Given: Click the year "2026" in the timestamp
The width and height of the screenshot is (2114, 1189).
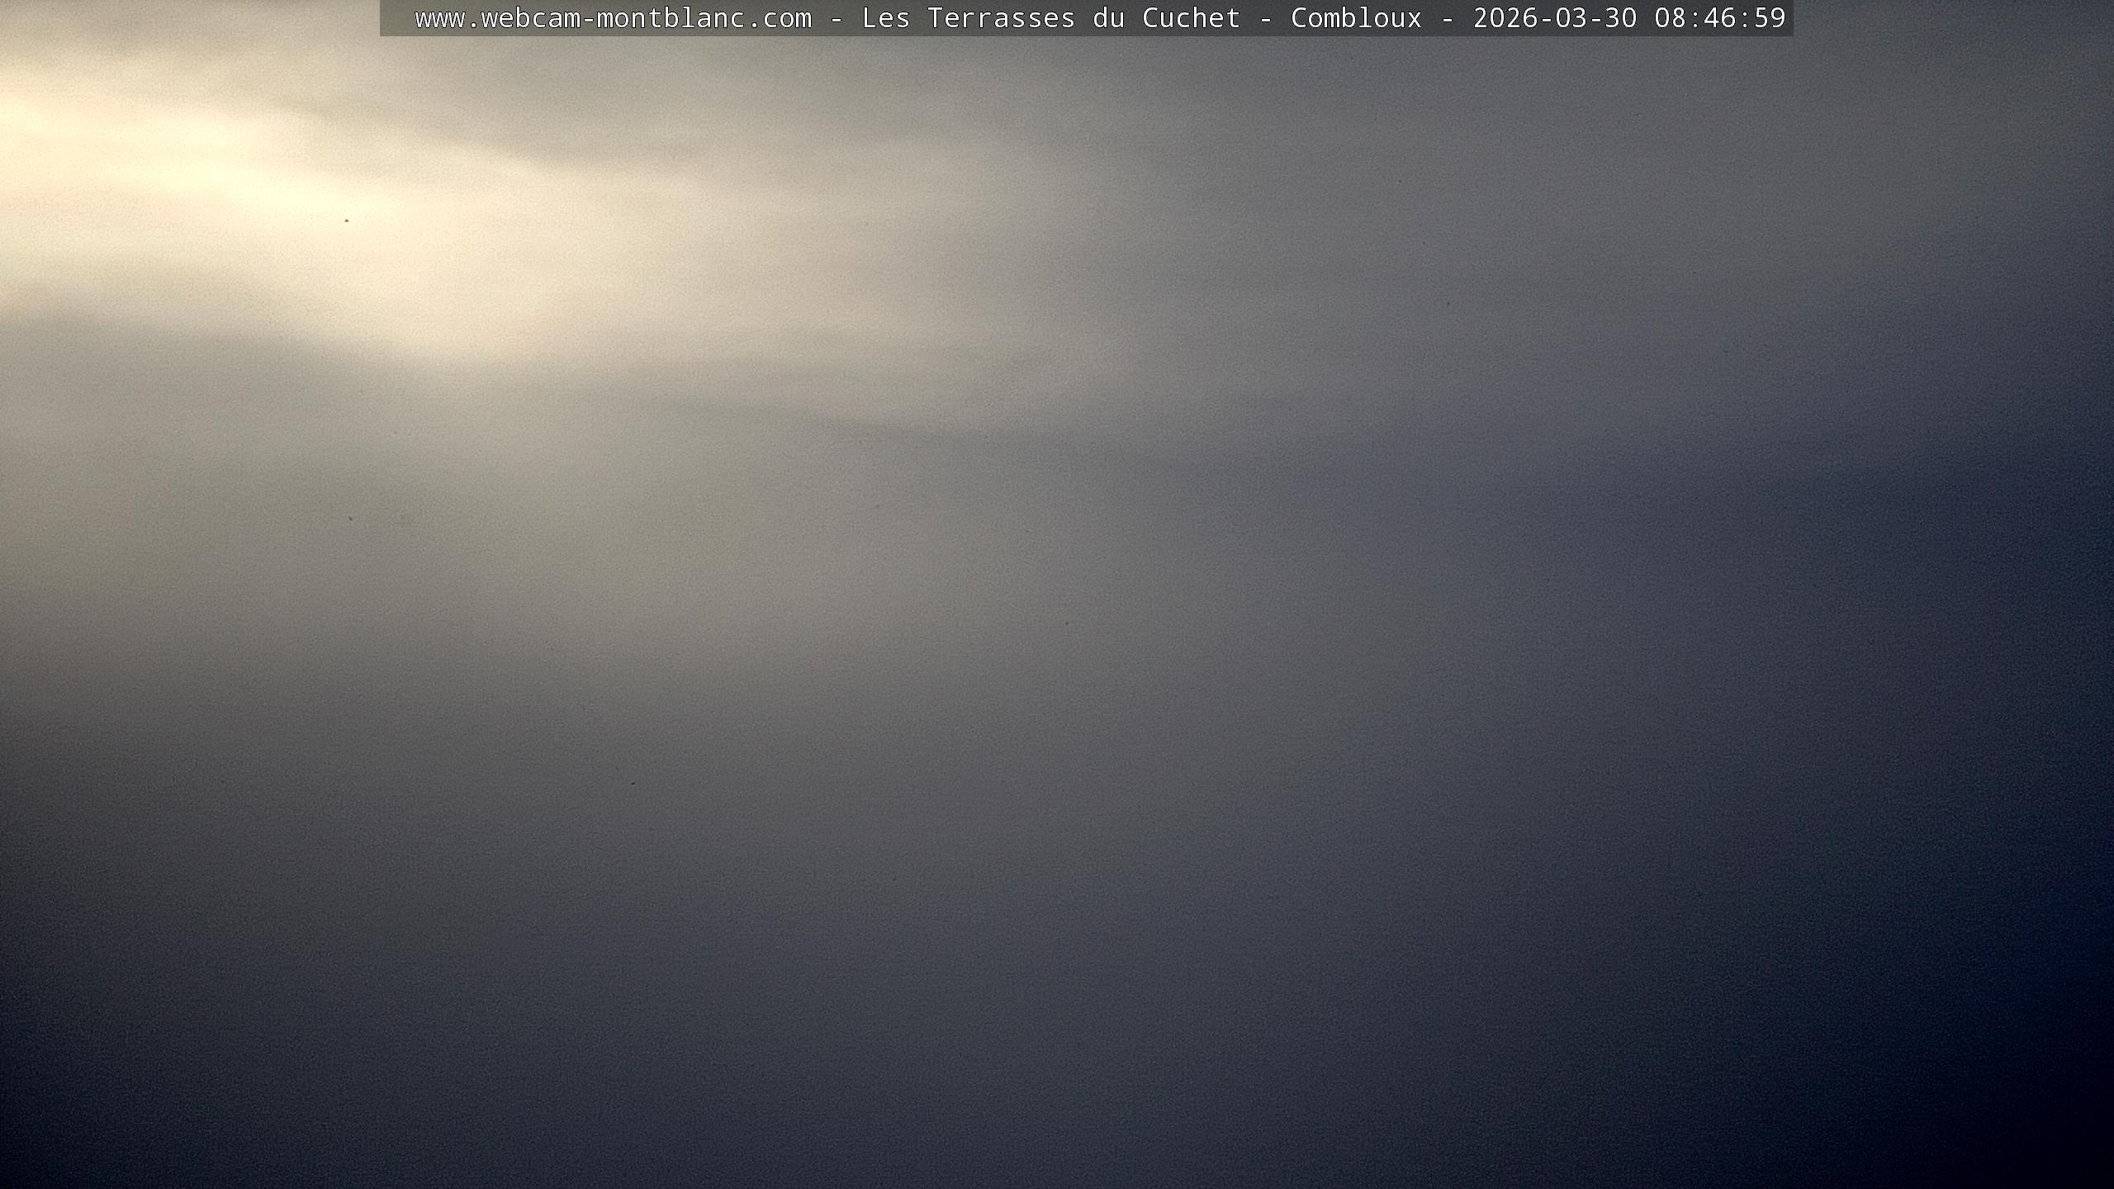Looking at the screenshot, I should click(1505, 18).
